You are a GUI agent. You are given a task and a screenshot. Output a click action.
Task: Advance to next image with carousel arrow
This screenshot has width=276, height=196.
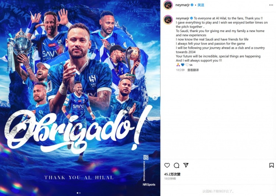tap(155, 98)
